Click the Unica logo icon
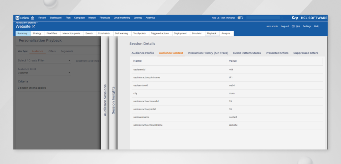Screen dimensions: 341x164 pos(18,18)
